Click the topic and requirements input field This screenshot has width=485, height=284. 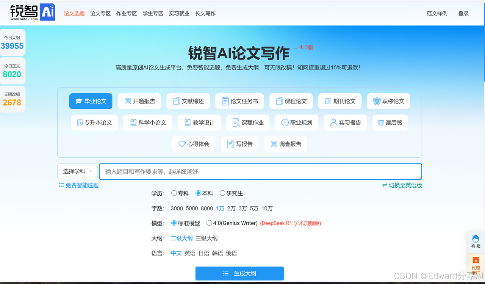click(260, 171)
